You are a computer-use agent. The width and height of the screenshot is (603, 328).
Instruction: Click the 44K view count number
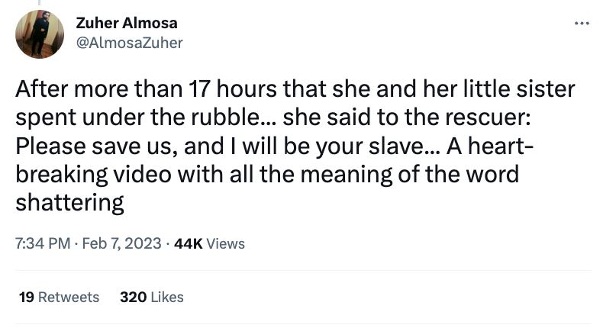click(188, 243)
